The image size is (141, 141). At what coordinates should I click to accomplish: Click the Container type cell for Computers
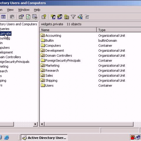pyautogui.click(x=105, y=46)
